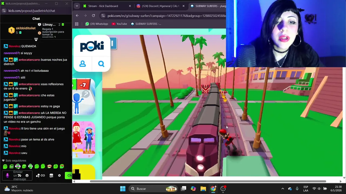Screen dimensions: 346x194
Task: Click the infinity icon below chat
Action: pos(43,176)
